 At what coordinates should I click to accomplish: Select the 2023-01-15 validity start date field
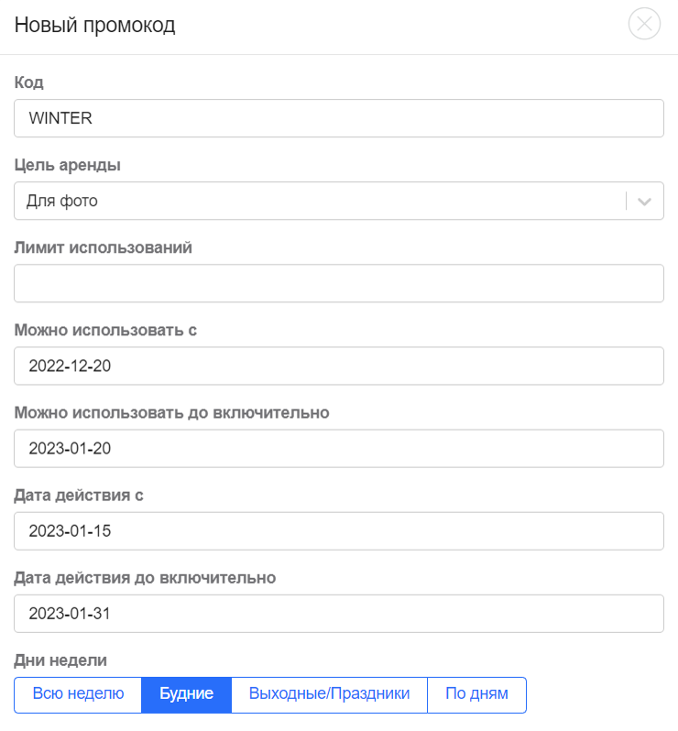(x=339, y=531)
